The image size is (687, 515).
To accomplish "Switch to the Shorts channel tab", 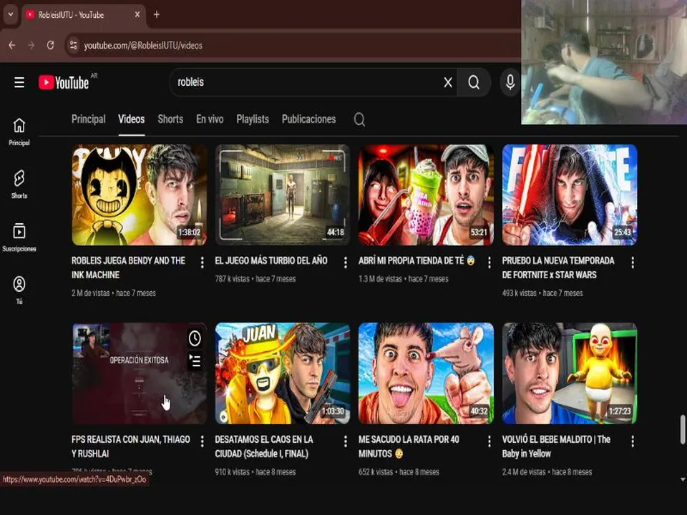I will (x=170, y=119).
